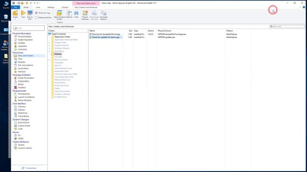
Task: Open the Assemblies sidebar page
Action: tap(23, 68)
